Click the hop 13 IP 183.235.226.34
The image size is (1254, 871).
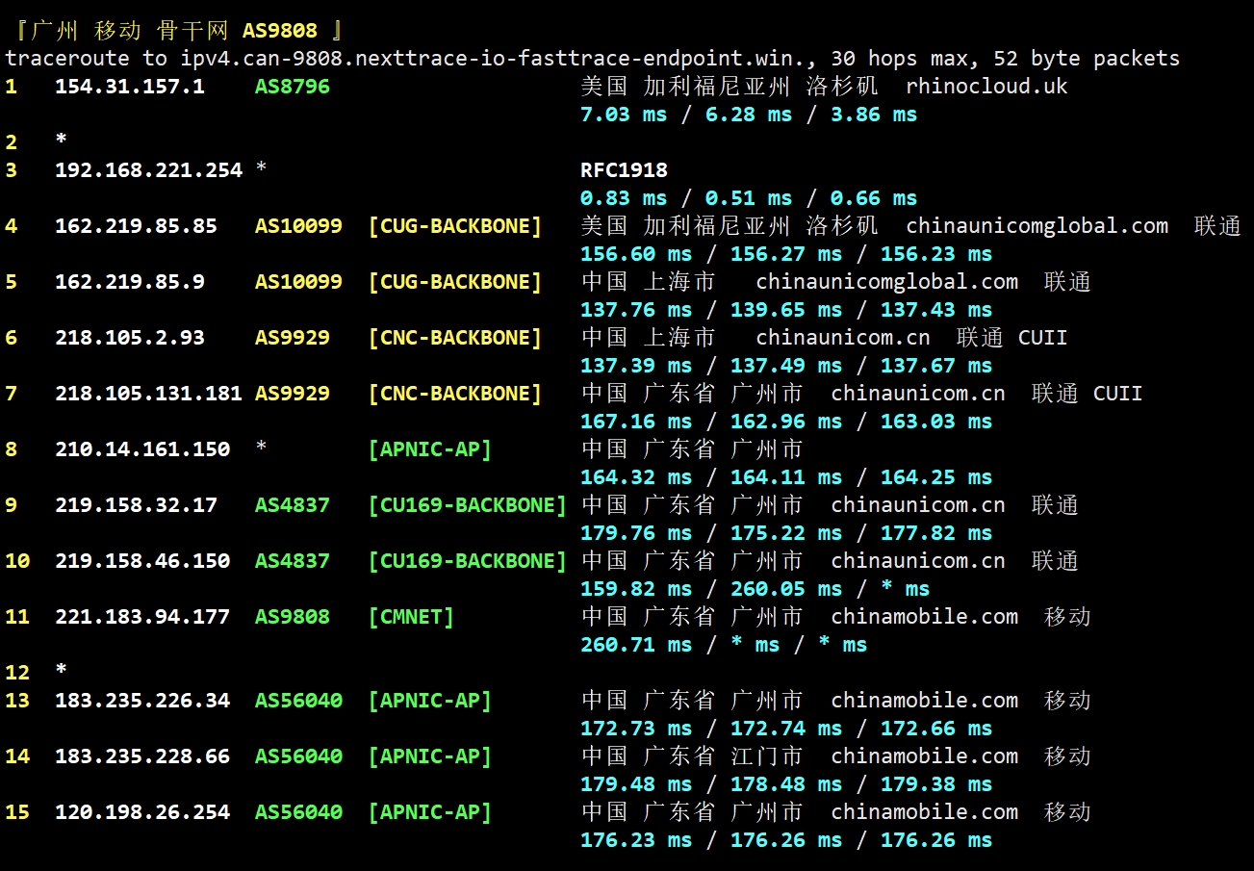[141, 701]
